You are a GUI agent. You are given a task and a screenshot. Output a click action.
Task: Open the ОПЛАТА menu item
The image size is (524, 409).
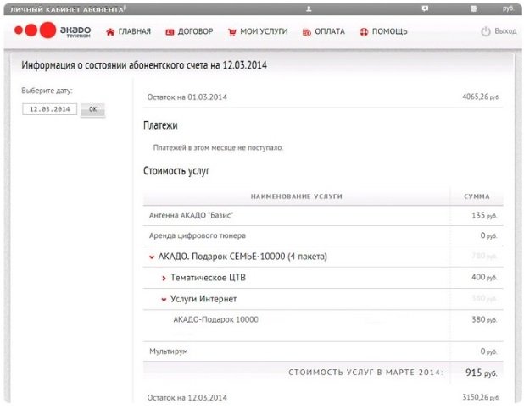[x=330, y=31]
